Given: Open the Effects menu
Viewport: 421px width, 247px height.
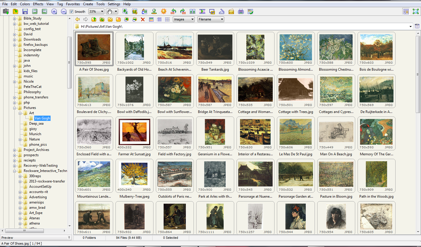Looking at the screenshot, I should 38,4.
